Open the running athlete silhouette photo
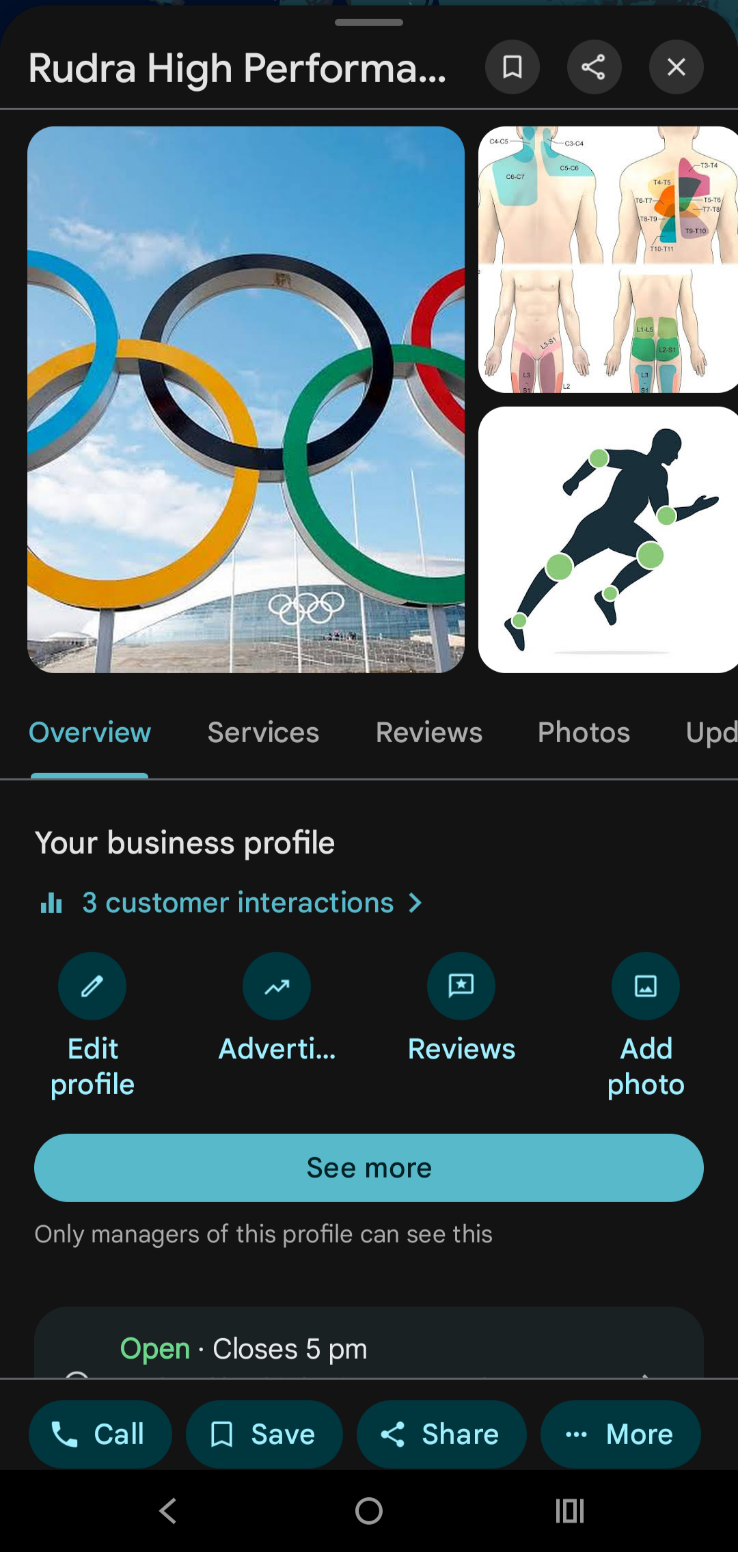The height and width of the screenshot is (1552, 738). coord(608,539)
